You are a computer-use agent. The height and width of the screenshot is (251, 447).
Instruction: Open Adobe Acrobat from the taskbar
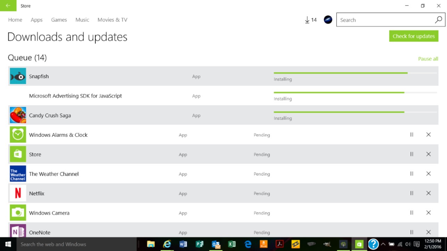(280, 244)
